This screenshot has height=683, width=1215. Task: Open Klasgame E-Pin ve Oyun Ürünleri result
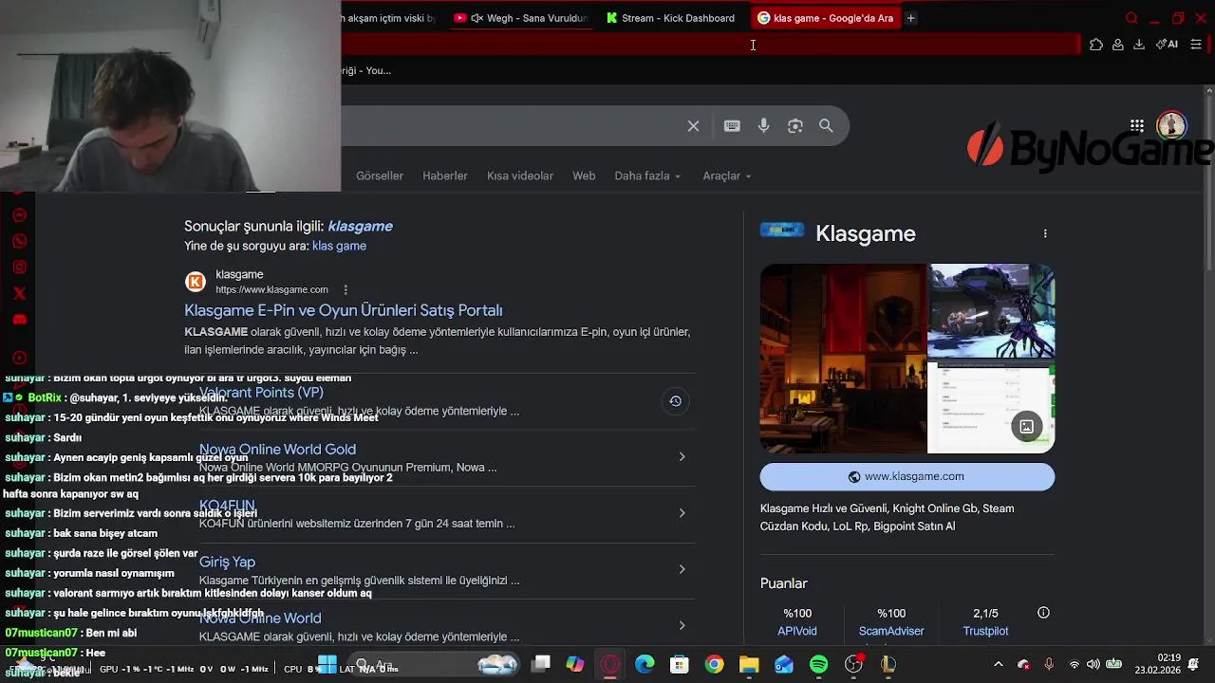[x=344, y=310]
